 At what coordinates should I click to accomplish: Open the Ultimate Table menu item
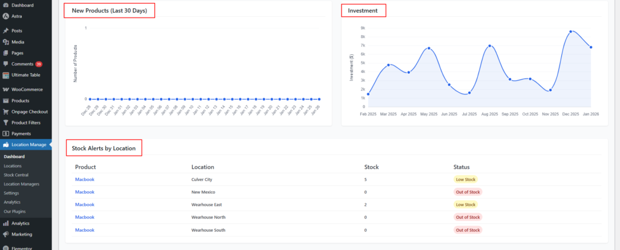pos(27,75)
